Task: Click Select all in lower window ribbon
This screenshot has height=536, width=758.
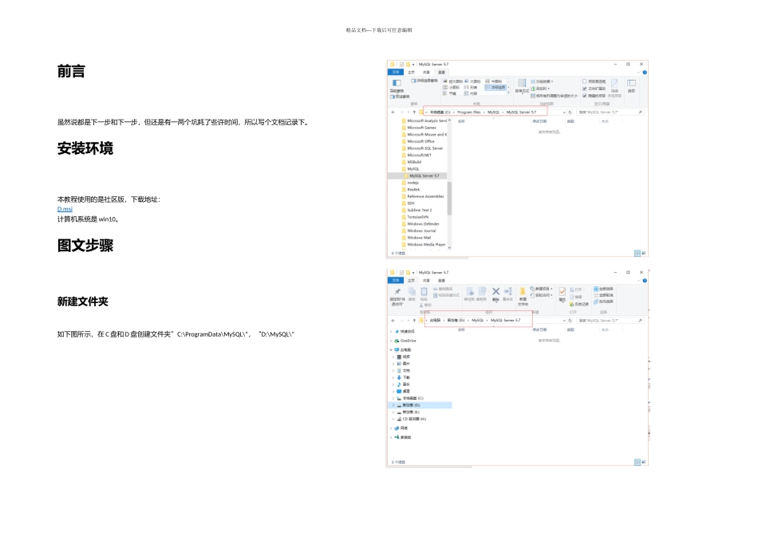Action: tap(603, 289)
